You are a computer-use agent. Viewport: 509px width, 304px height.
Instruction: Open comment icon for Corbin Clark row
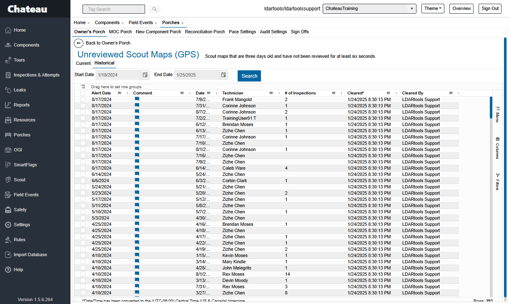point(137,180)
